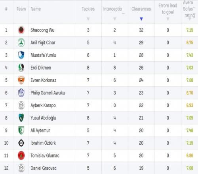Viewport: 198px width, 174px height.
Task: Open Yusuf Abdioğlu's green shield logo
Action: [21, 118]
